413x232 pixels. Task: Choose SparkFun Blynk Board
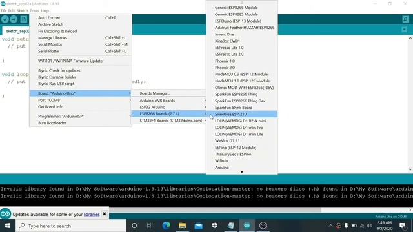pos(242,108)
